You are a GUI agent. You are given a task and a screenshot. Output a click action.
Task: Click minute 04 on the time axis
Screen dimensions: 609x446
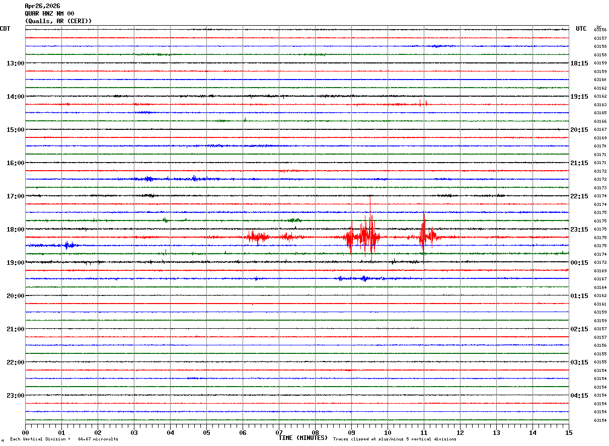(170, 432)
